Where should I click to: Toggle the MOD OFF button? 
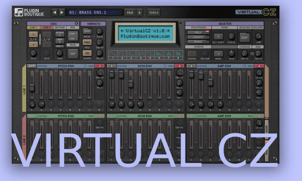pyautogui.click(x=73, y=54)
